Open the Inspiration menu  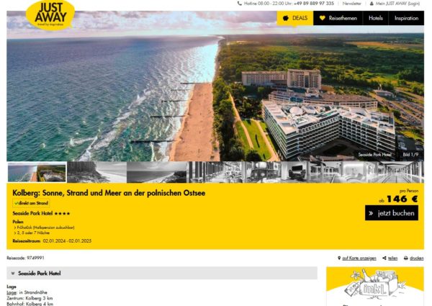(406, 18)
